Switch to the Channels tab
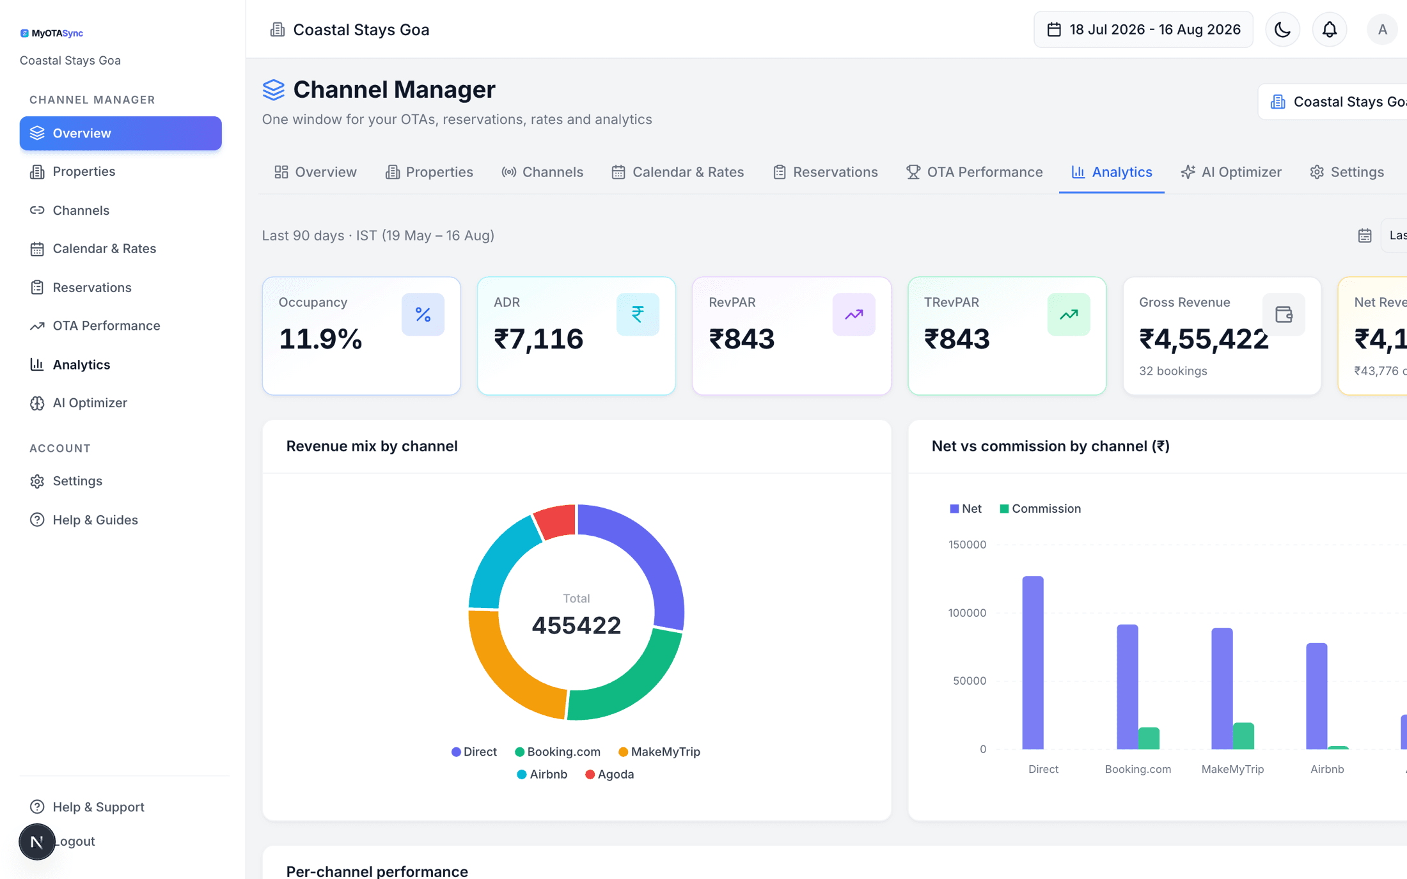 pyautogui.click(x=542, y=172)
